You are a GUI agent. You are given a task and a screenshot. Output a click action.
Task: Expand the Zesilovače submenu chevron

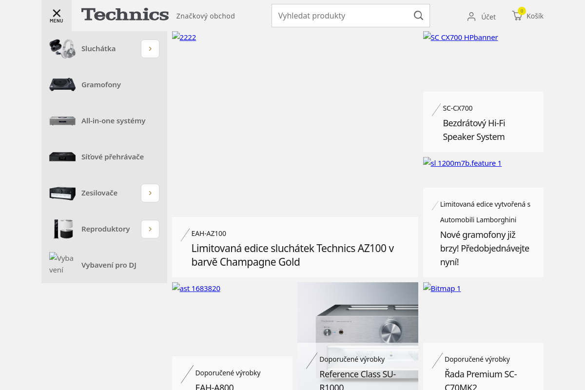pyautogui.click(x=150, y=193)
